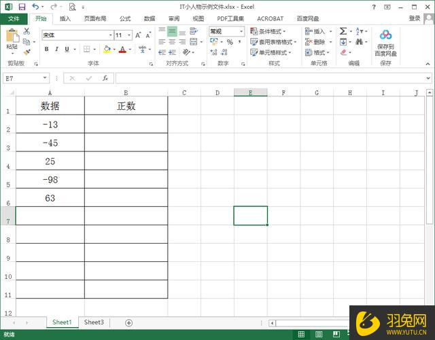Open number format dropdown 常规
The image size is (435, 340).
pos(241,31)
